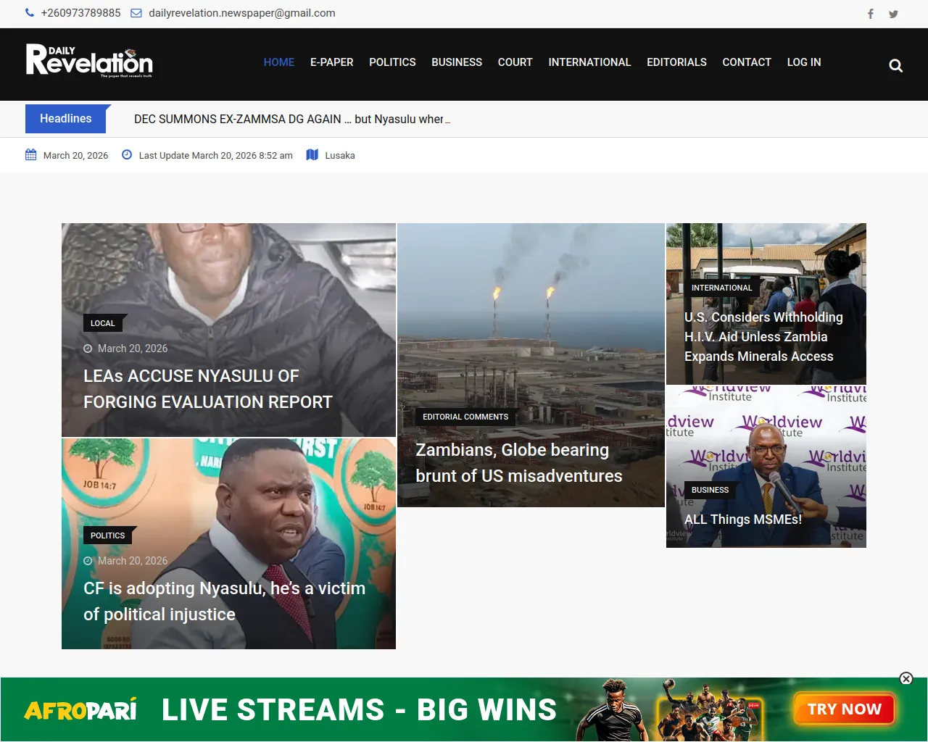Read the U.S. H.I.V. aid article

[x=763, y=337]
